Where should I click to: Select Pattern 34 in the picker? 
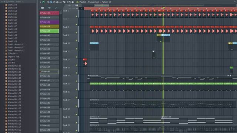coord(49,18)
